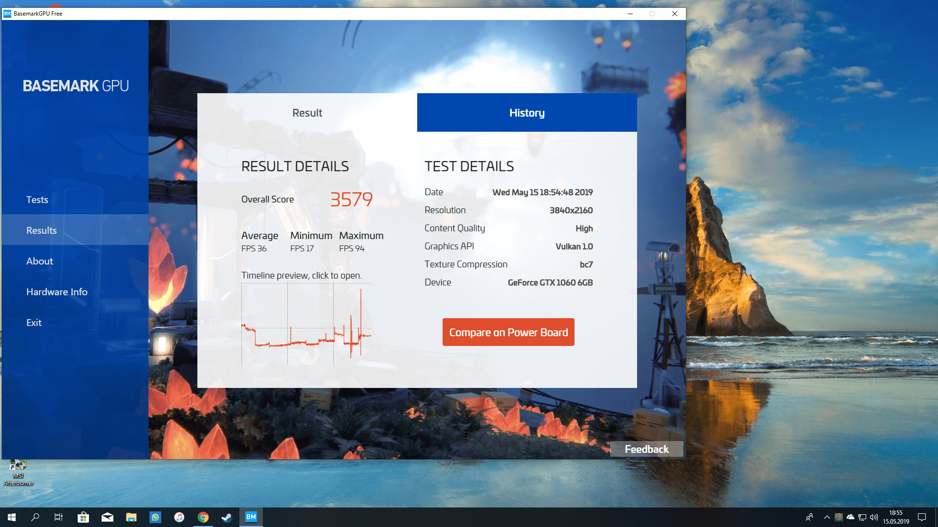
Task: Click the Feedback button
Action: coord(646,449)
